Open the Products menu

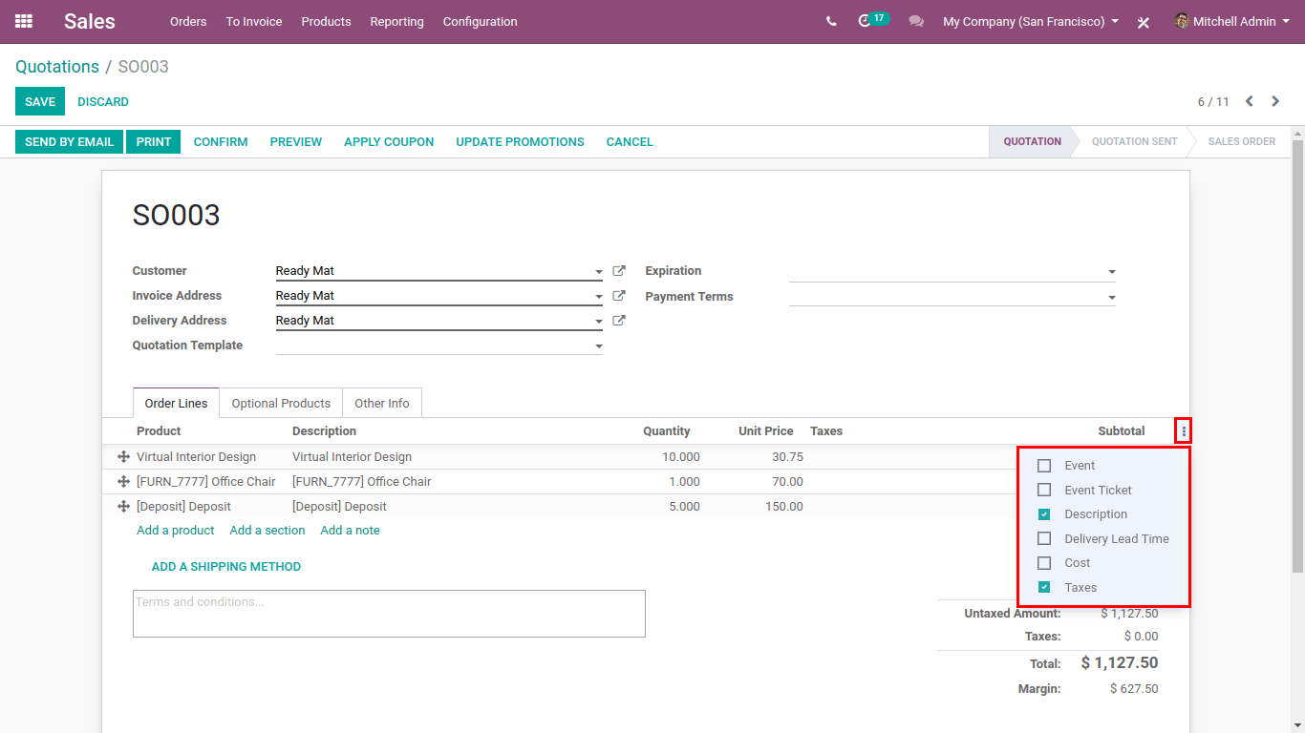[x=326, y=21]
